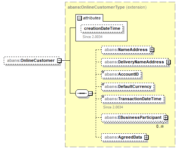Collapse the attributes box
Screen dimensions: 179x149
[x=79, y=18]
